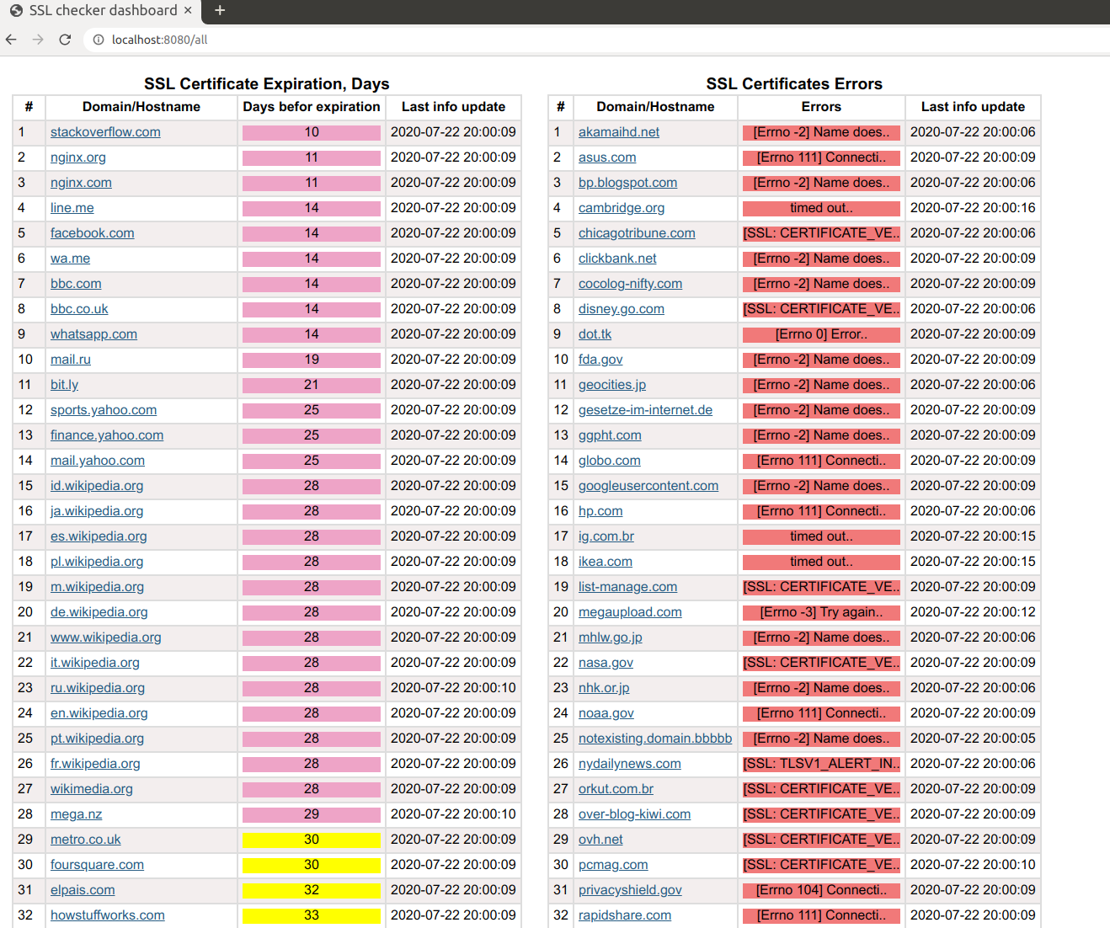Image resolution: width=1110 pixels, height=928 pixels.
Task: Close the SSL checker dashboard tab
Action: 188,10
